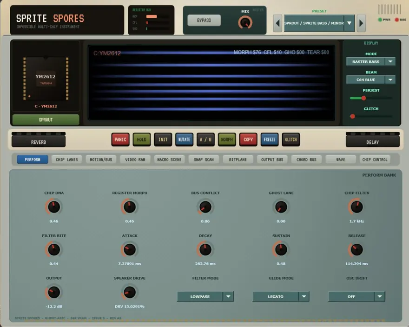Click the register bus meter panel
Image resolution: width=409 pixels, height=327 pixels.
coord(152,20)
